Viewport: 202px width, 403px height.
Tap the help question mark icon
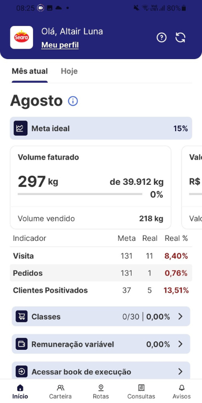click(161, 38)
